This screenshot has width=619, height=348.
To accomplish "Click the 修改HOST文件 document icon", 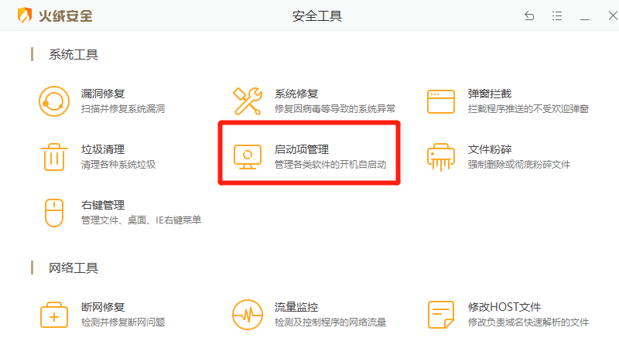I will coord(441,315).
